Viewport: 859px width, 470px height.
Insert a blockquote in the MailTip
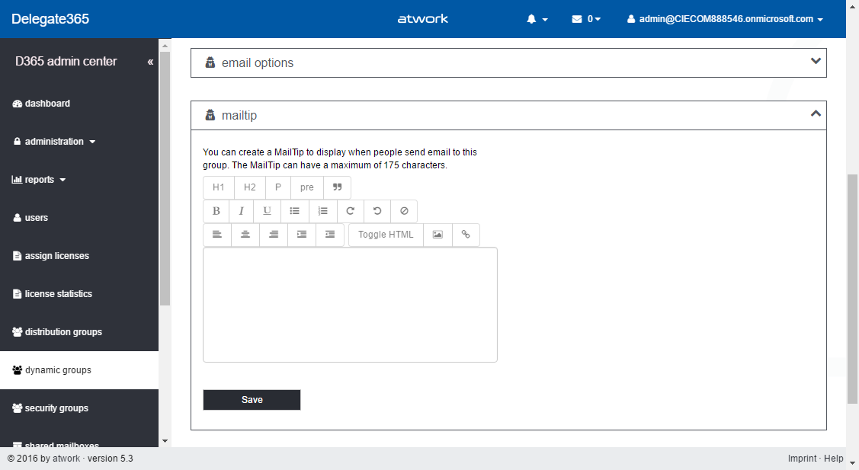point(337,187)
